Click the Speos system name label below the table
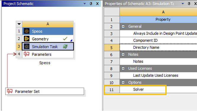Viewport: 197px width, 111px height. [45, 63]
